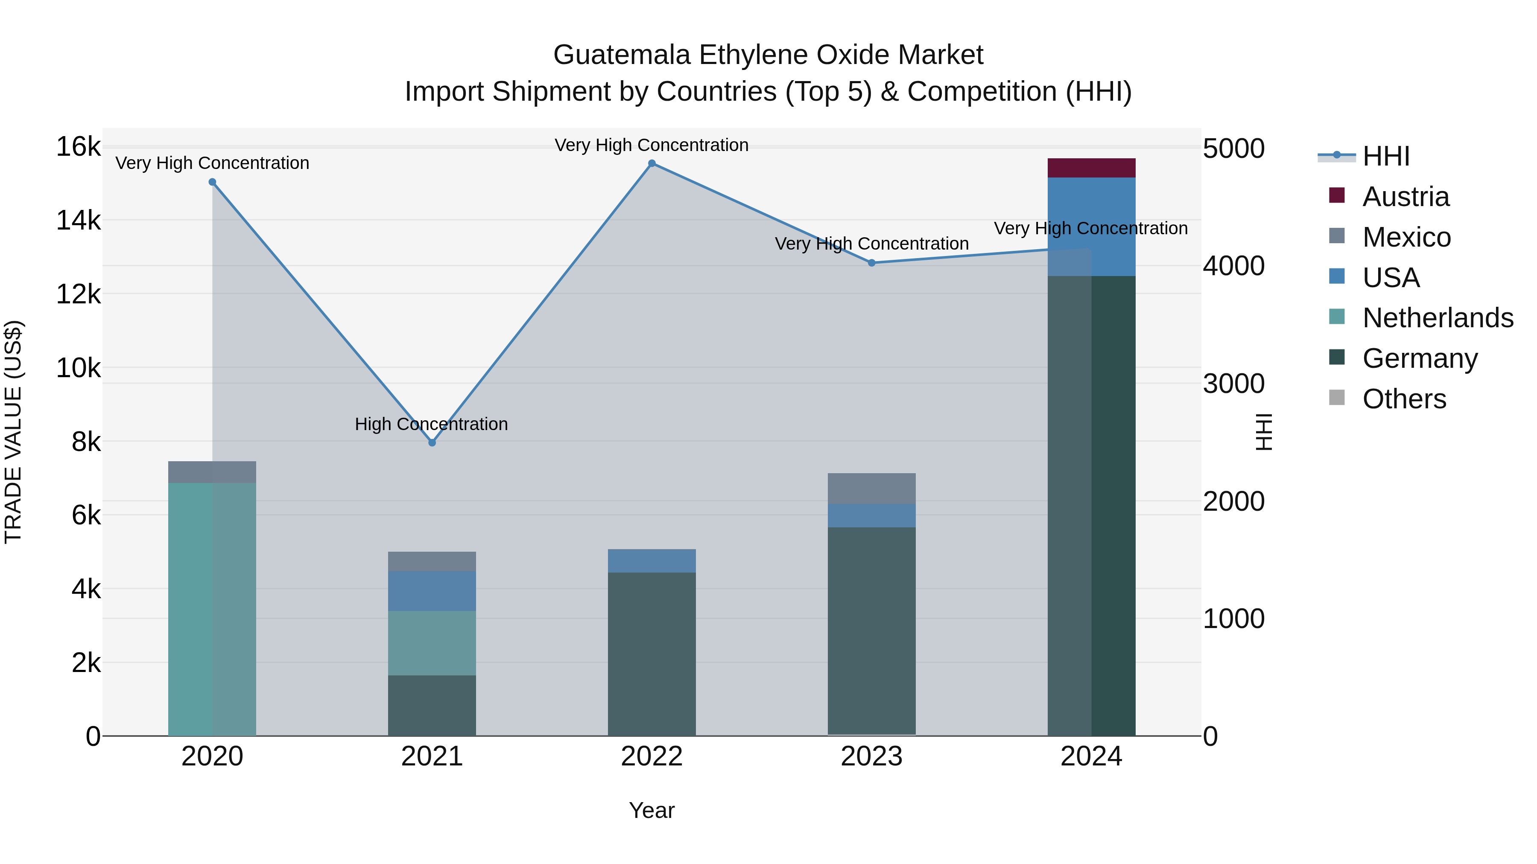Click the '16k' left axis tick
The width and height of the screenshot is (1537, 864).
pyautogui.click(x=78, y=147)
